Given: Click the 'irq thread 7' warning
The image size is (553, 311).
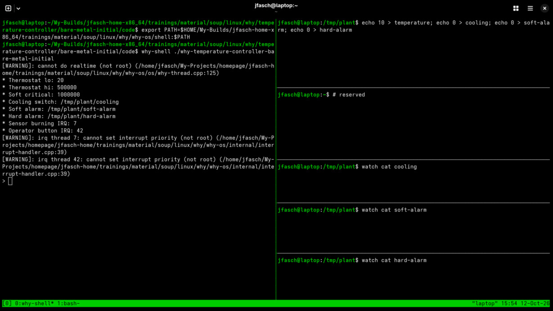Looking at the screenshot, I should pos(138,145).
